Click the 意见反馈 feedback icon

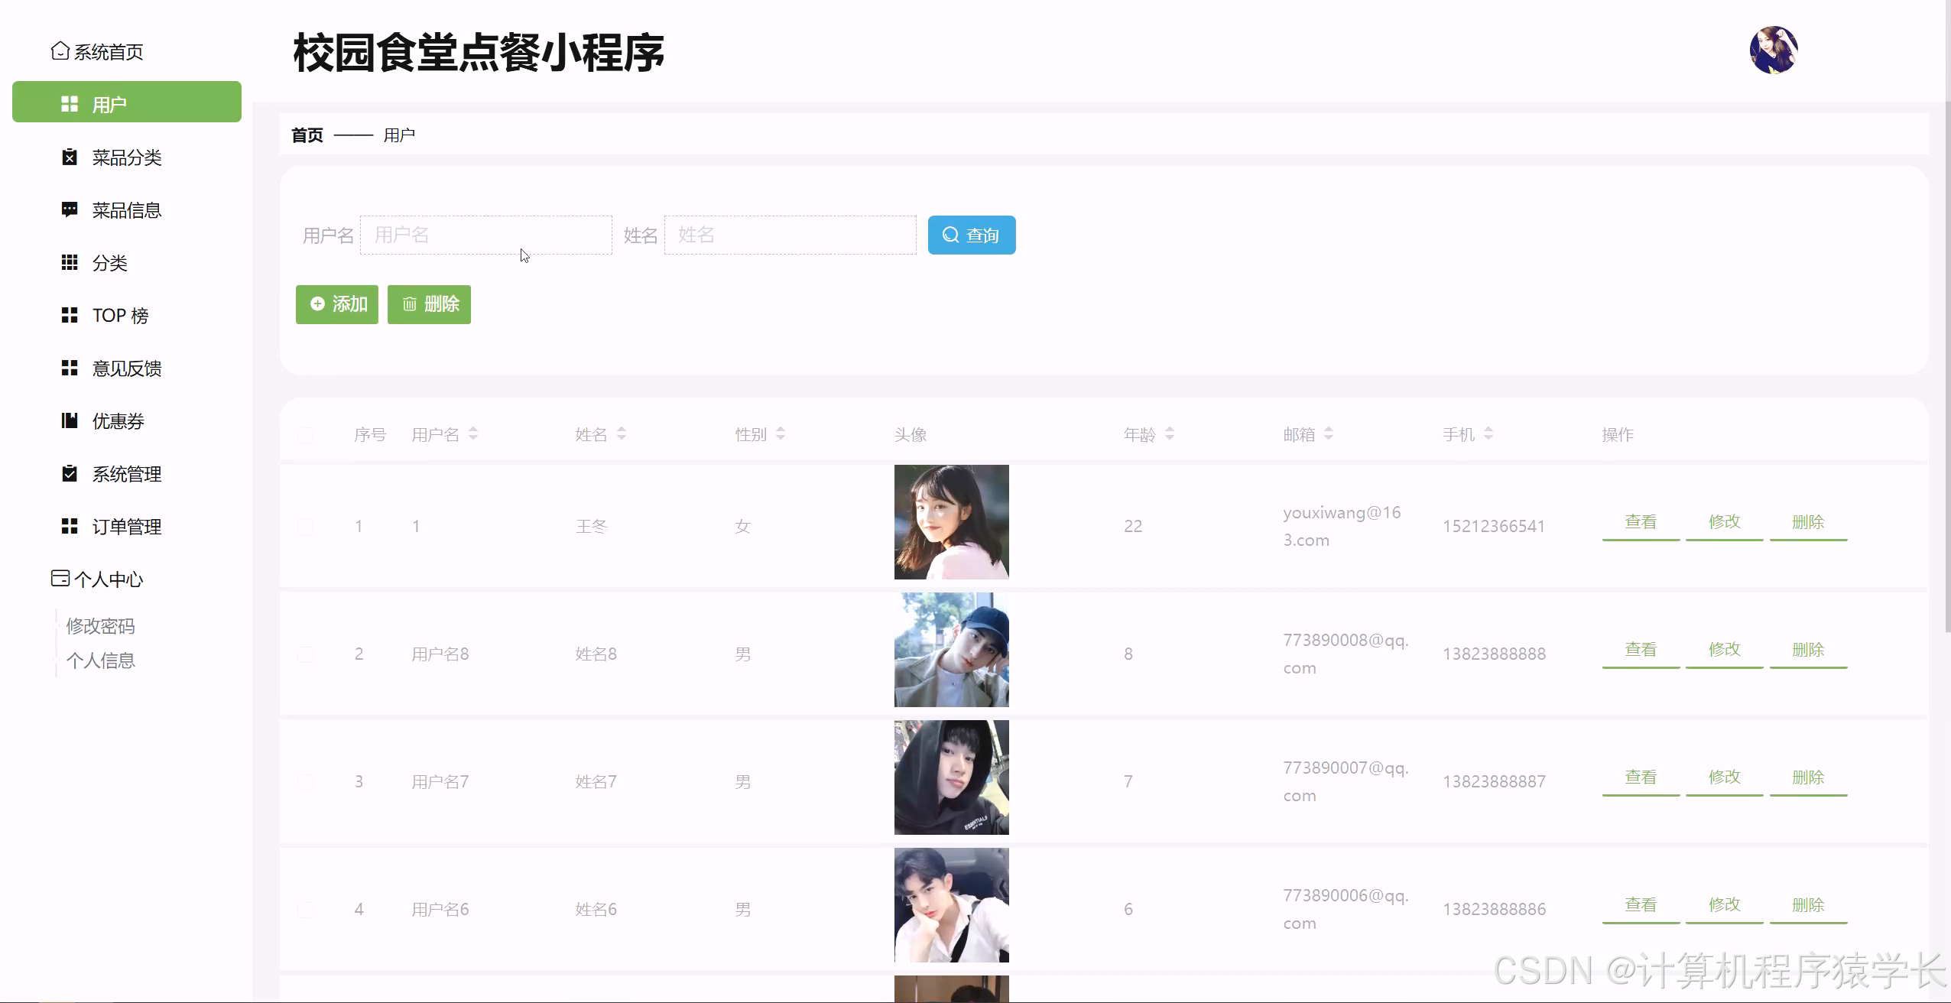click(70, 368)
